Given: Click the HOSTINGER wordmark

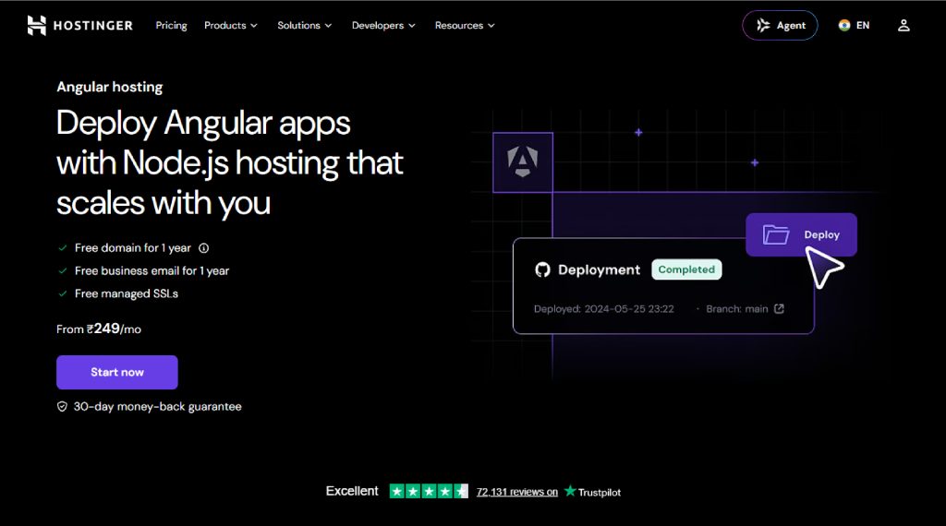Looking at the screenshot, I should pos(93,25).
